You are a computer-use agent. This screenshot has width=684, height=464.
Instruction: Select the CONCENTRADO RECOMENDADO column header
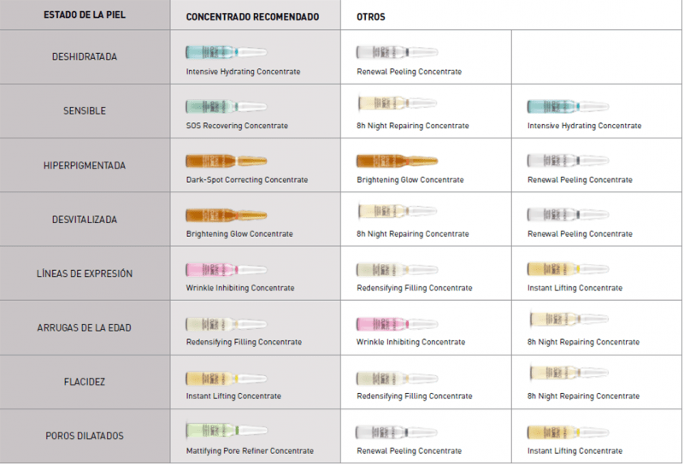pyautogui.click(x=252, y=17)
